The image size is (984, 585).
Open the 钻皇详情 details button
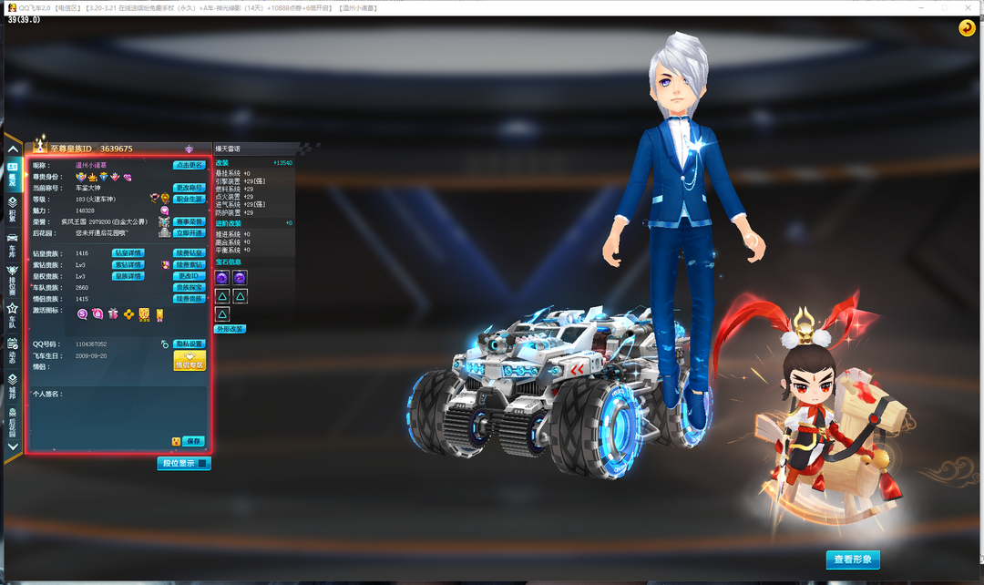(x=128, y=253)
